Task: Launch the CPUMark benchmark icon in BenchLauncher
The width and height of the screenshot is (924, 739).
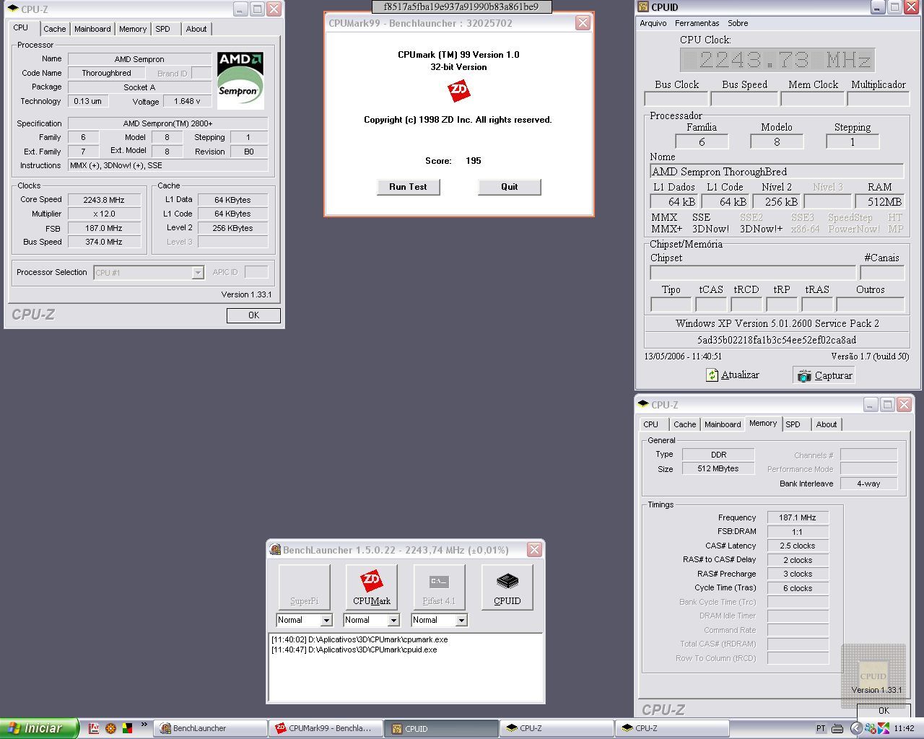Action: click(x=372, y=587)
